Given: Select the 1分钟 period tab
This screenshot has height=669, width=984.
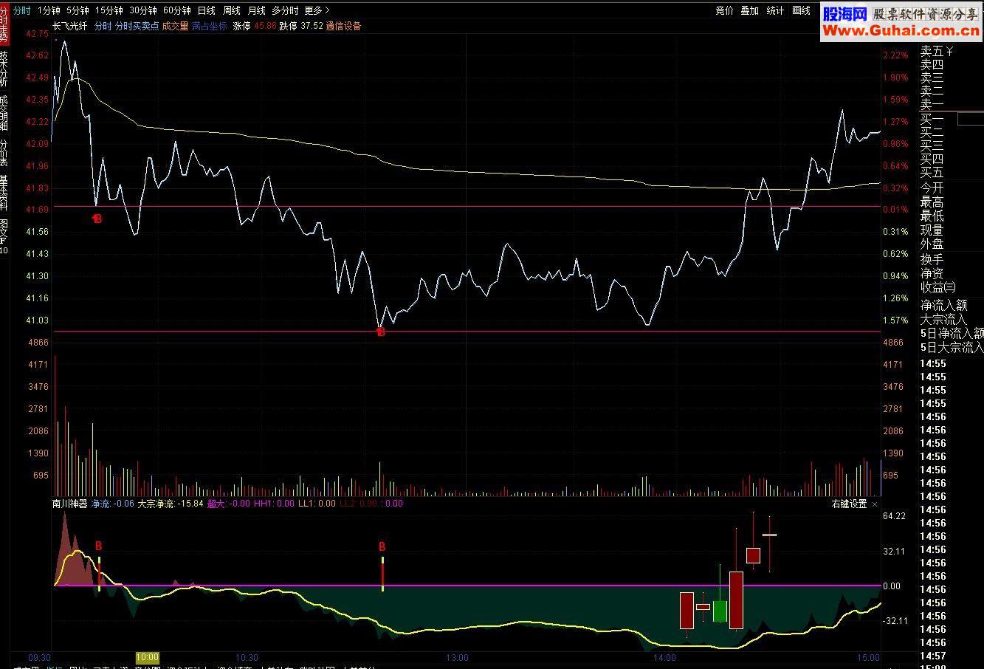Looking at the screenshot, I should pos(49,10).
